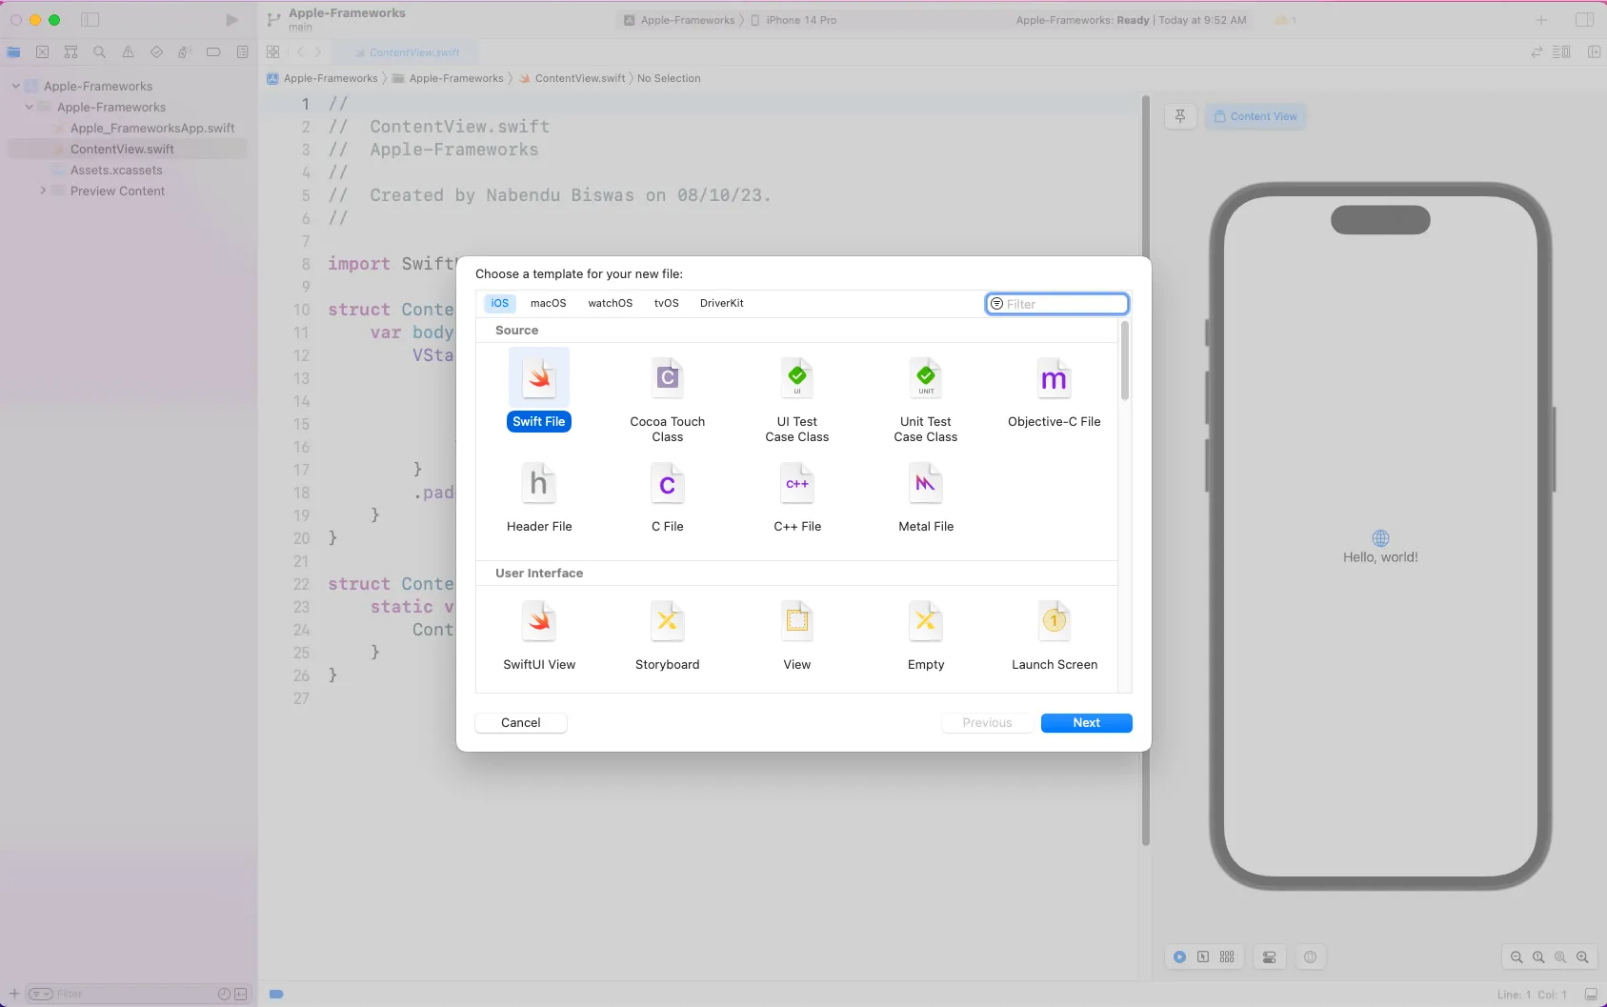The width and height of the screenshot is (1607, 1007).
Task: Pick the UI Test Case Class template
Action: coord(797,400)
